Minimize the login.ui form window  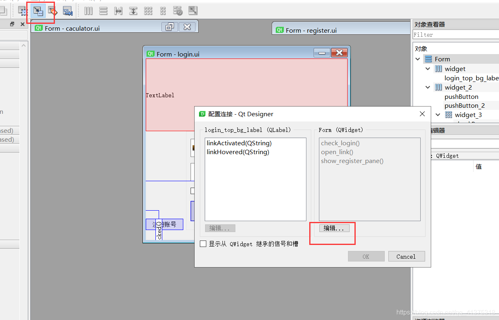[x=322, y=53]
